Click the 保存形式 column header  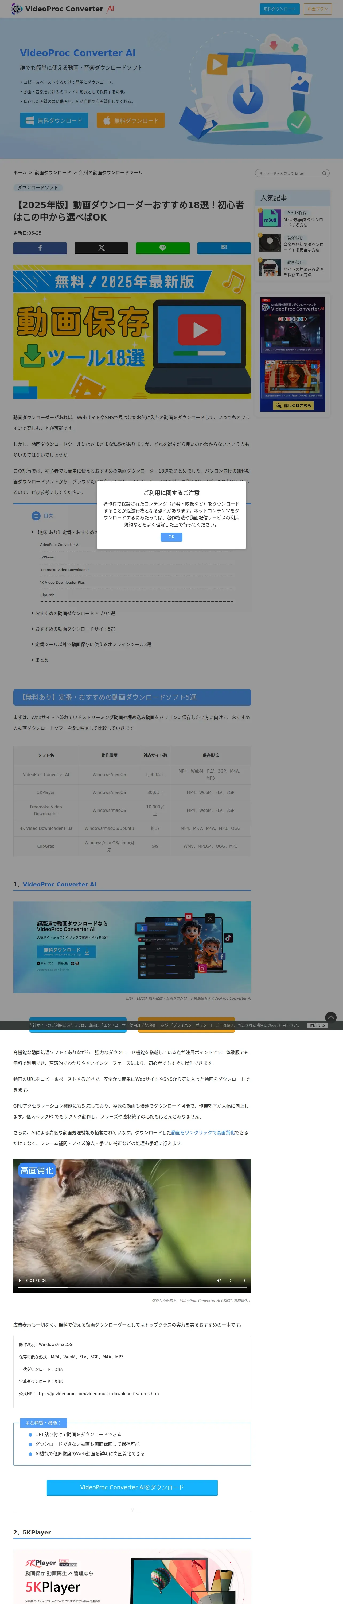click(x=211, y=755)
